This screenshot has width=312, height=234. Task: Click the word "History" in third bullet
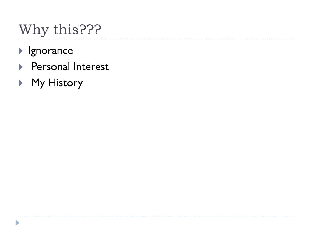click(66, 83)
